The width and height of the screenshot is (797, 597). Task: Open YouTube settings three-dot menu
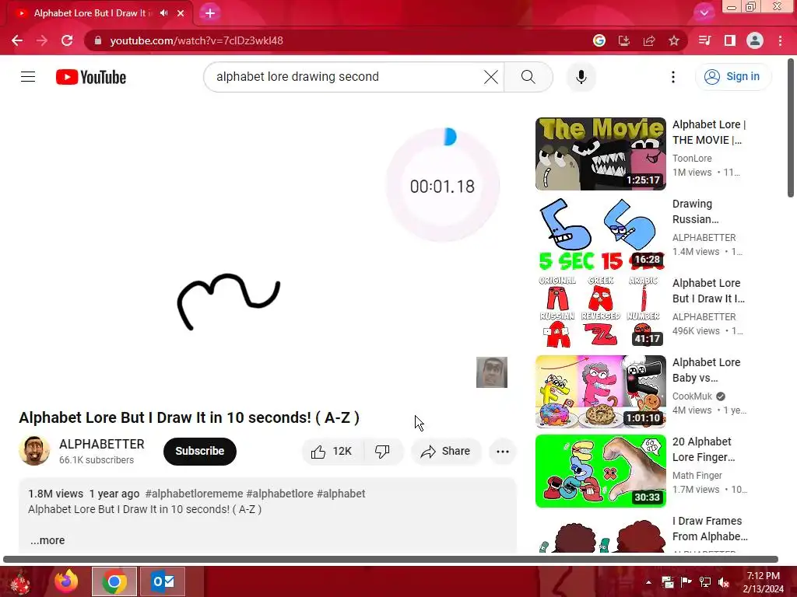pyautogui.click(x=673, y=77)
